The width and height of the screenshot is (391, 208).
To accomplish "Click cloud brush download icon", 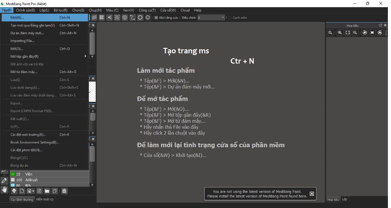I will pyautogui.click(x=14, y=191).
